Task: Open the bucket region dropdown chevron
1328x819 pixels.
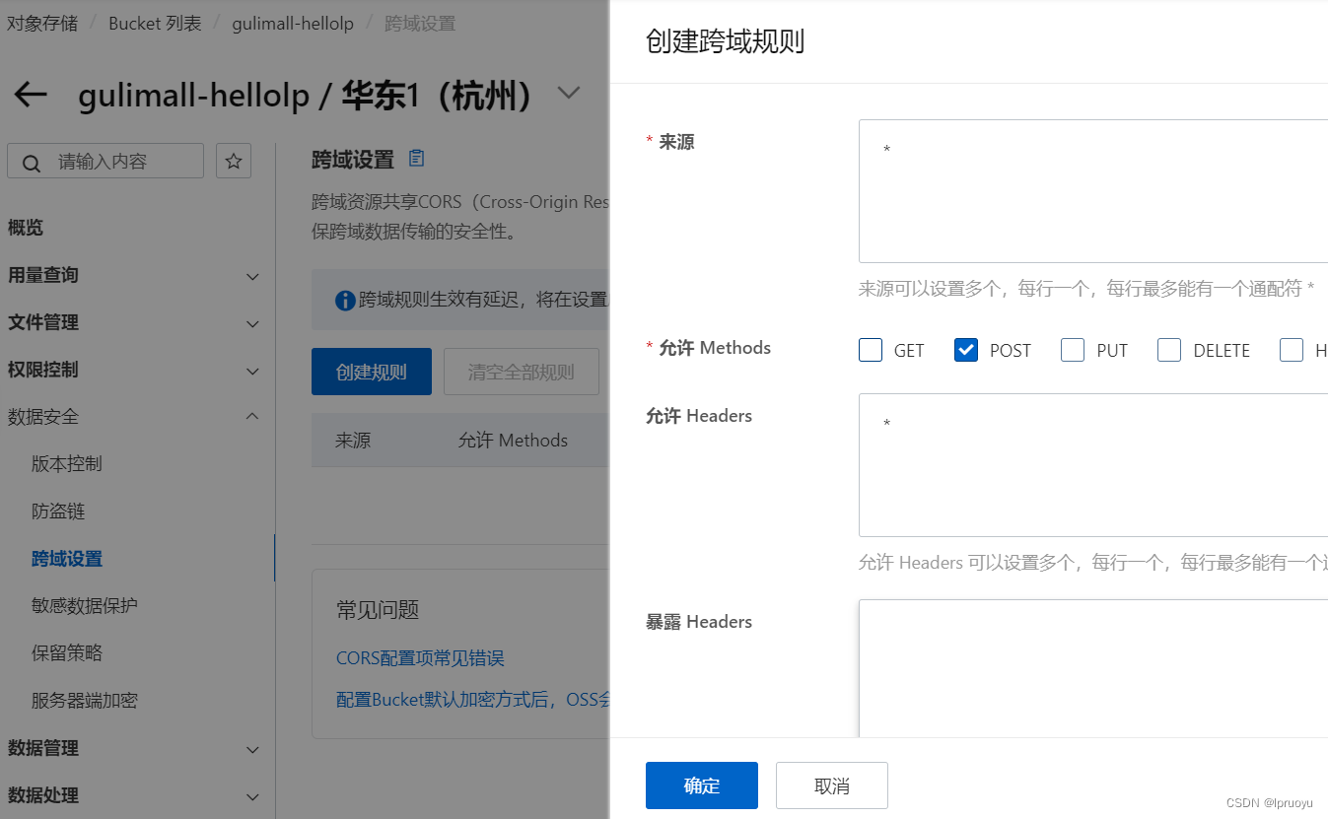Action: [x=569, y=93]
